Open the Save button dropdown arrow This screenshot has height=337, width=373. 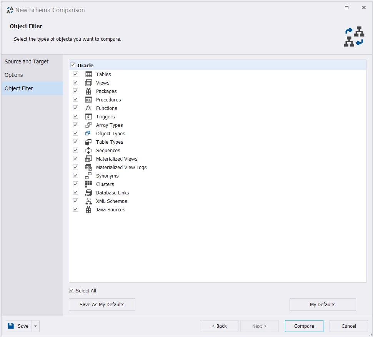click(36, 326)
